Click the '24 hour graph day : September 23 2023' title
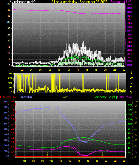This screenshot has width=139, height=165. point(79,2)
